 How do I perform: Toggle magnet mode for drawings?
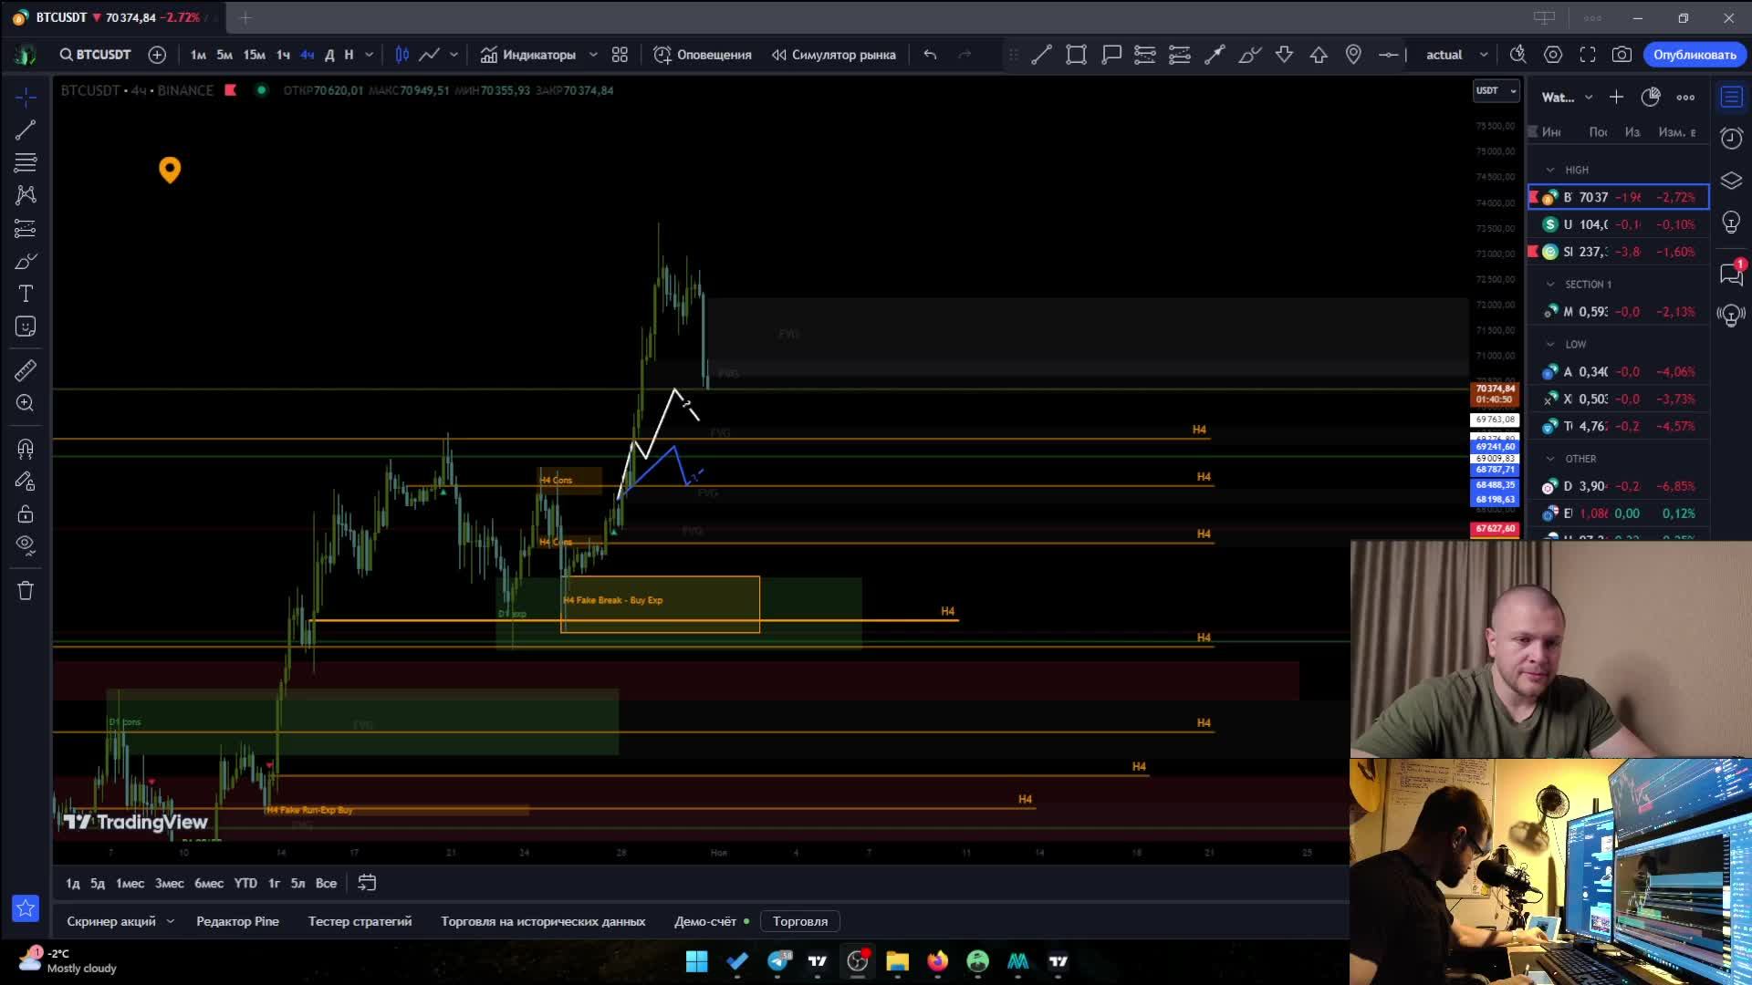coord(26,449)
